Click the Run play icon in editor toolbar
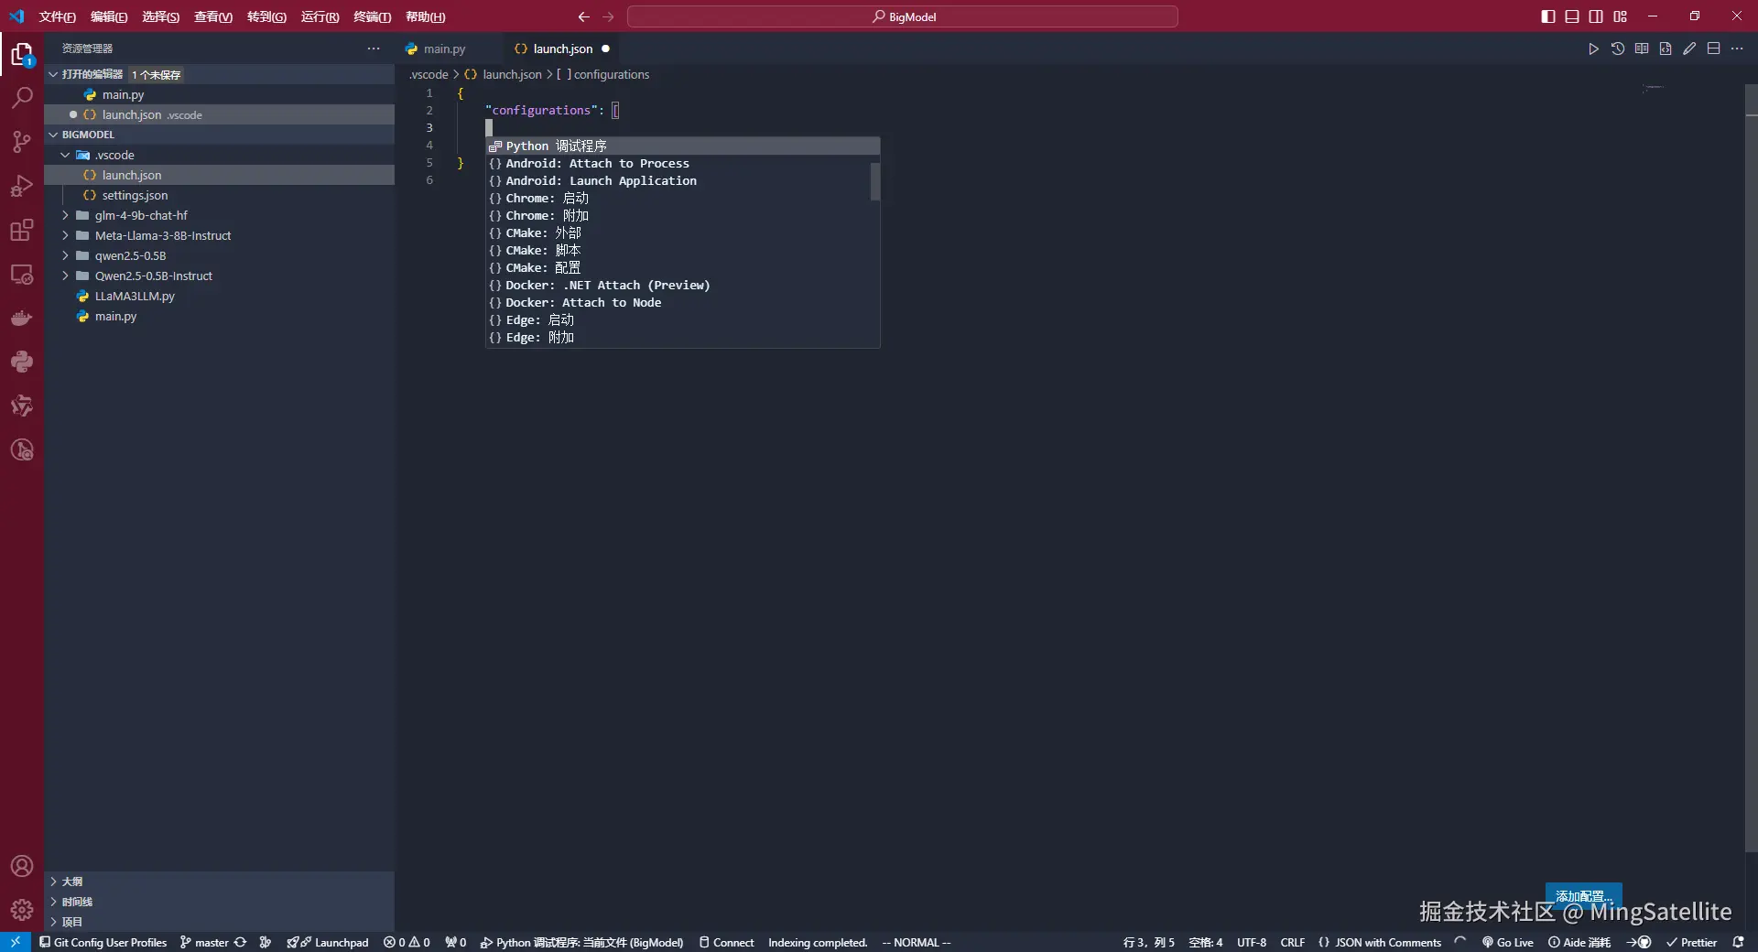 [1593, 49]
